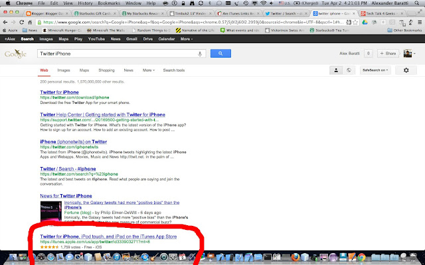Switch to the My Starbucks Rewards tab

click(x=143, y=13)
